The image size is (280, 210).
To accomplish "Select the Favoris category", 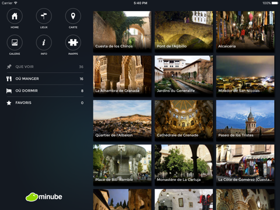I will pyautogui.click(x=45, y=103).
